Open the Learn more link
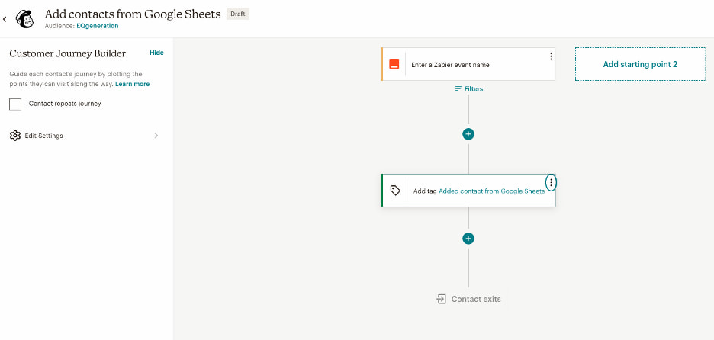Viewport: 714px width, 340px height. (x=132, y=84)
